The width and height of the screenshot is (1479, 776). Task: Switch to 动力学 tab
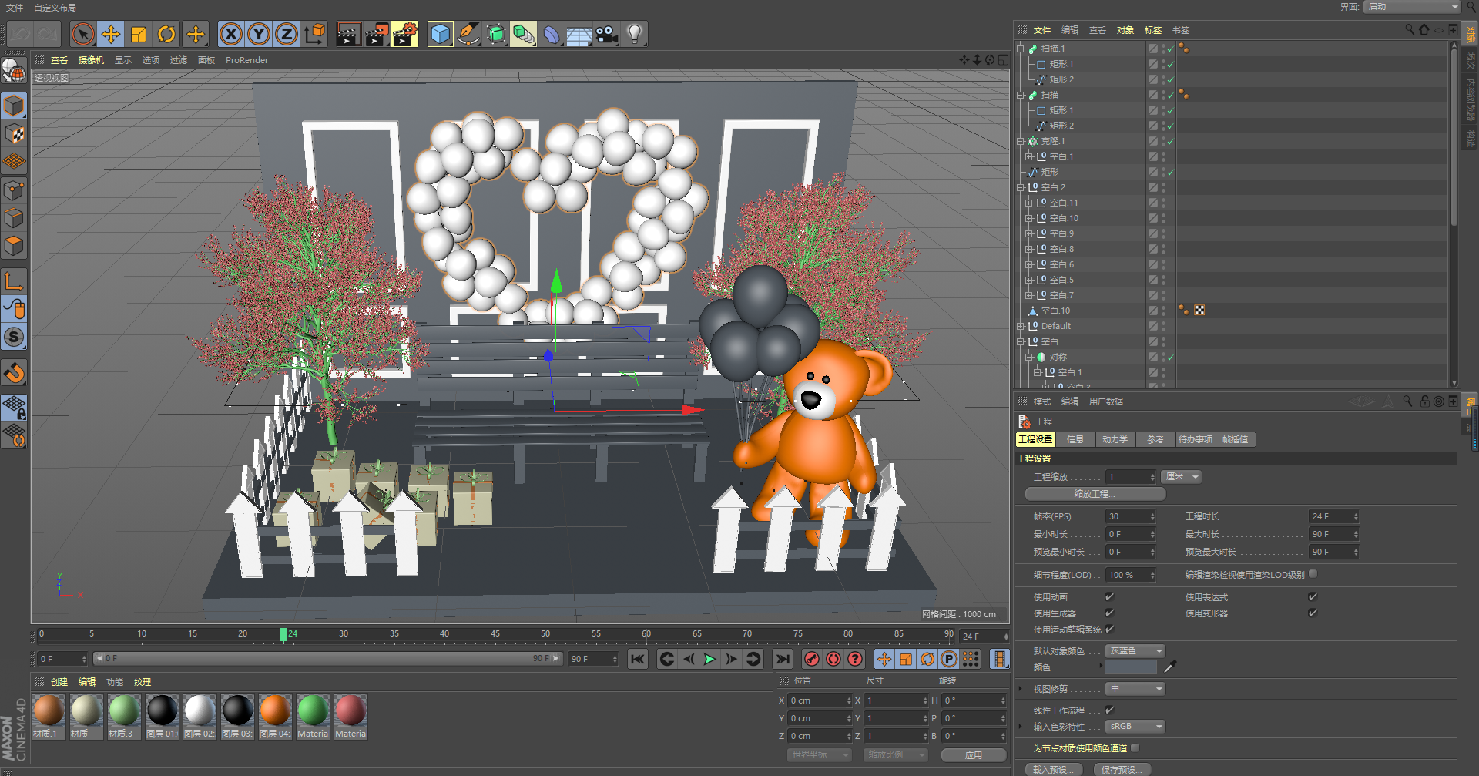(x=1115, y=439)
